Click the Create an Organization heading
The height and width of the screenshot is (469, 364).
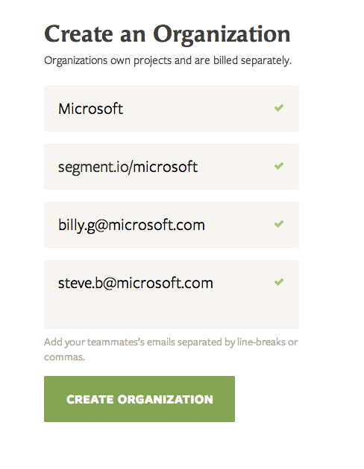click(x=167, y=35)
